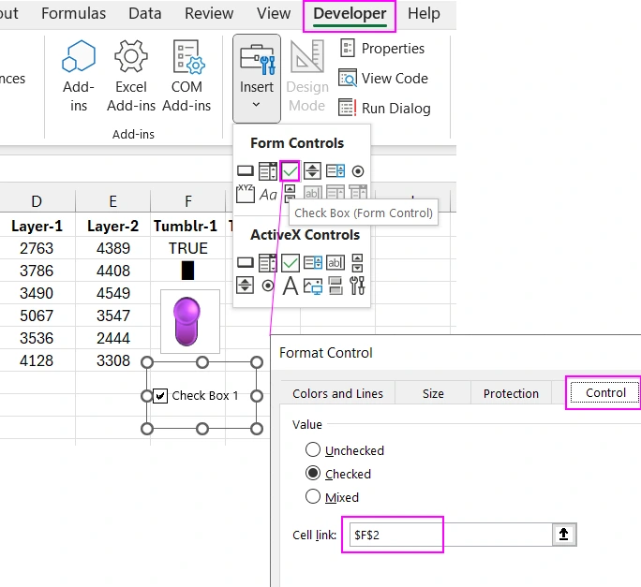
Task: Click the Cell link range selector arrow
Action: [x=564, y=535]
